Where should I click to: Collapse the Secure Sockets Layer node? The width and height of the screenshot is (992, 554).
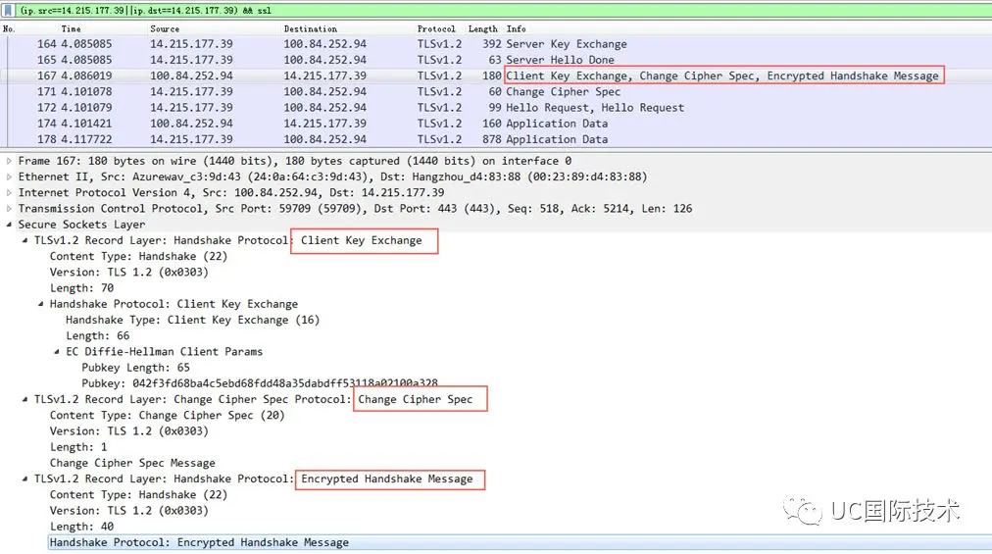9,225
